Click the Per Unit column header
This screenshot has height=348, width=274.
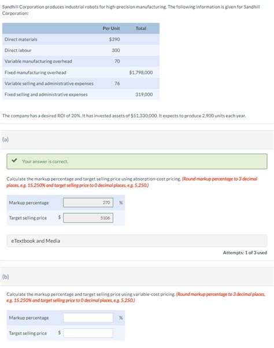click(x=111, y=28)
